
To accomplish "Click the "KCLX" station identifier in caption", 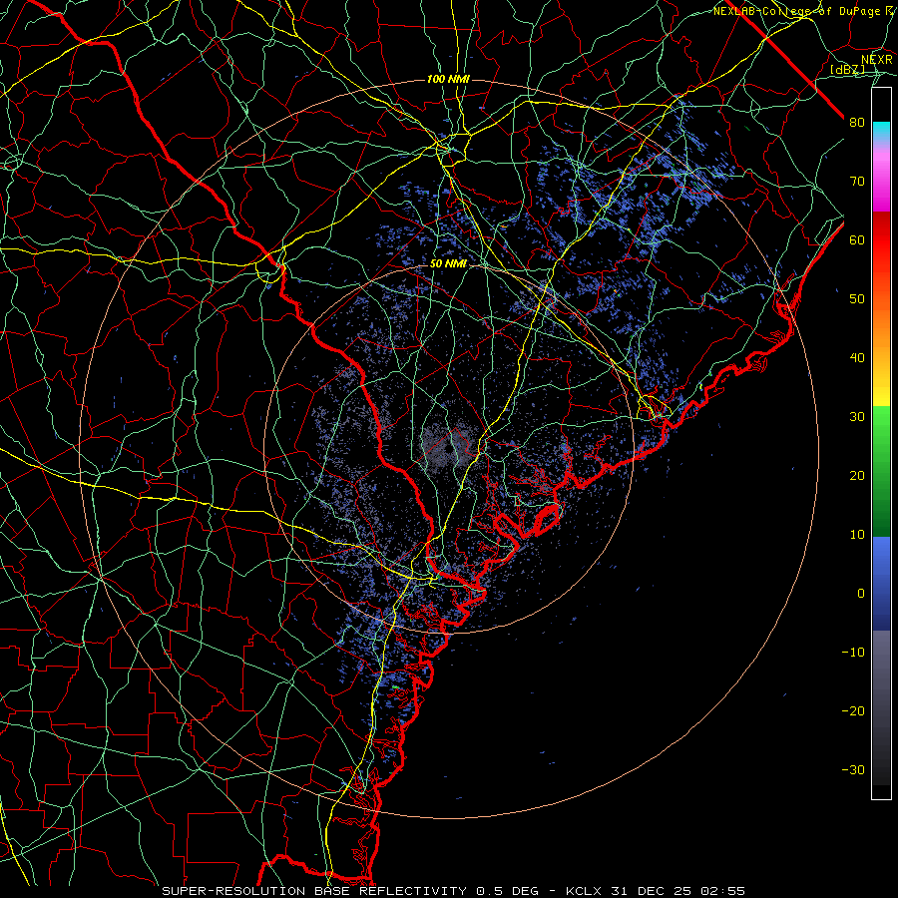I will (x=585, y=891).
